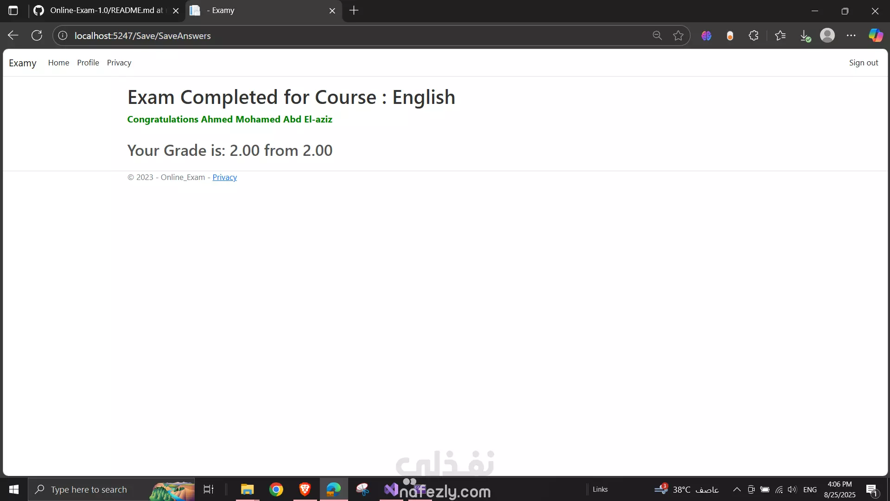Open the clock and date flyout
The width and height of the screenshot is (890, 501).
[x=839, y=489]
